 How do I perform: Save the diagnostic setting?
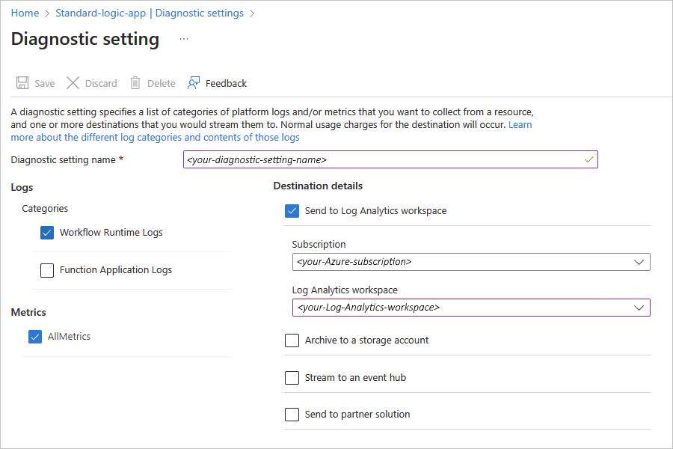(35, 83)
